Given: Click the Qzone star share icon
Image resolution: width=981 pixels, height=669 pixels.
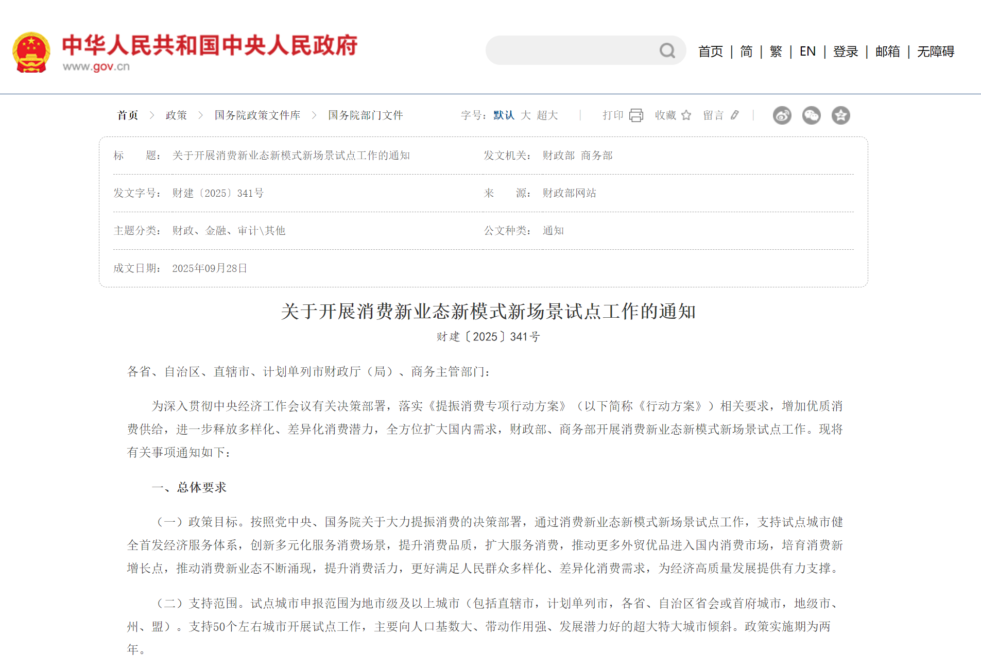Looking at the screenshot, I should pos(841,115).
